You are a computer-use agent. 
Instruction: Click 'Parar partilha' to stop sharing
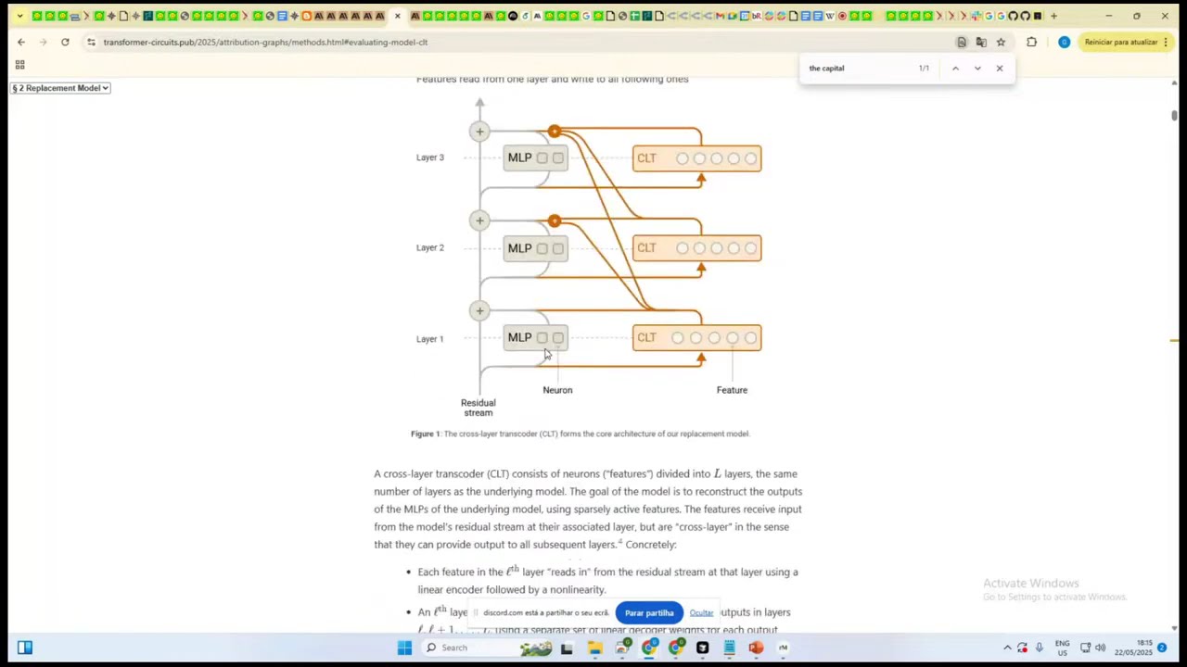[649, 612]
